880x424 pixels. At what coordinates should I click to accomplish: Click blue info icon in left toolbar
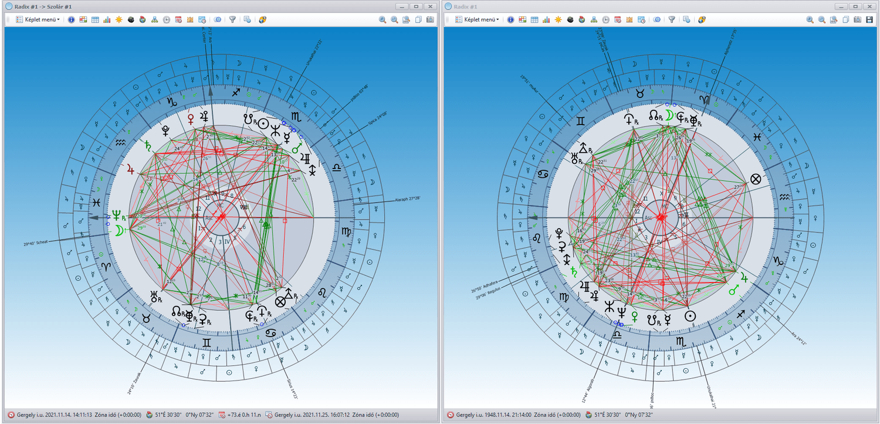pos(72,19)
